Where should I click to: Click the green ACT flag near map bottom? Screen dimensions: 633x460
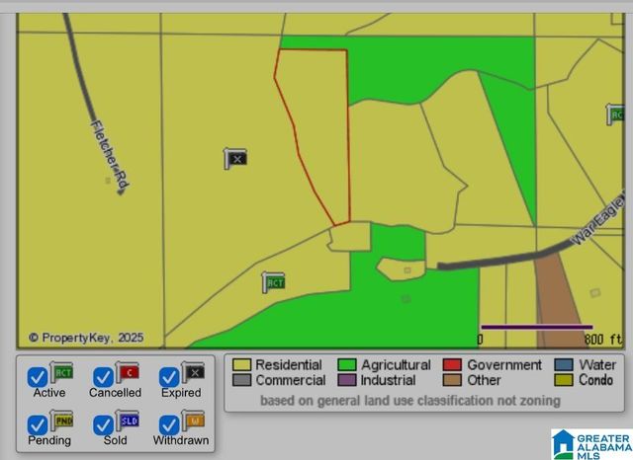pyautogui.click(x=274, y=283)
